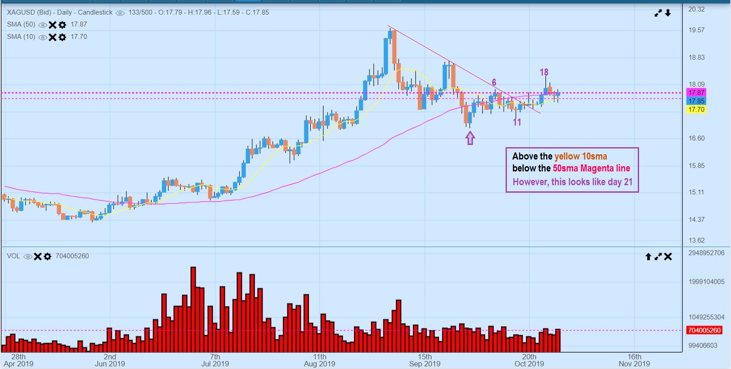Remove the SMA (10) indicator

click(53, 38)
